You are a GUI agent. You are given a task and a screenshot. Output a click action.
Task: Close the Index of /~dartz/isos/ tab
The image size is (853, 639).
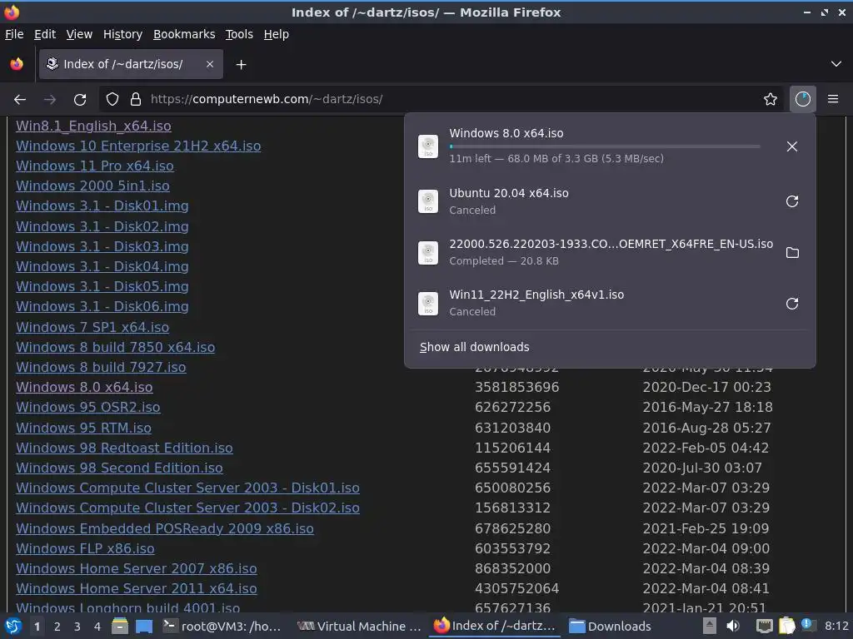point(210,64)
